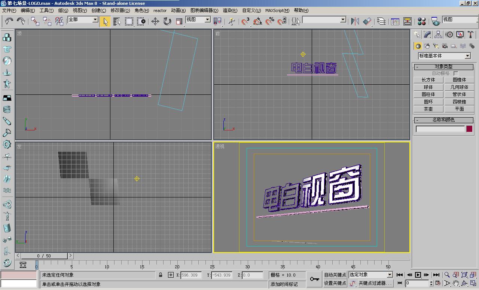Toggle the selection lock icon

tap(161, 275)
